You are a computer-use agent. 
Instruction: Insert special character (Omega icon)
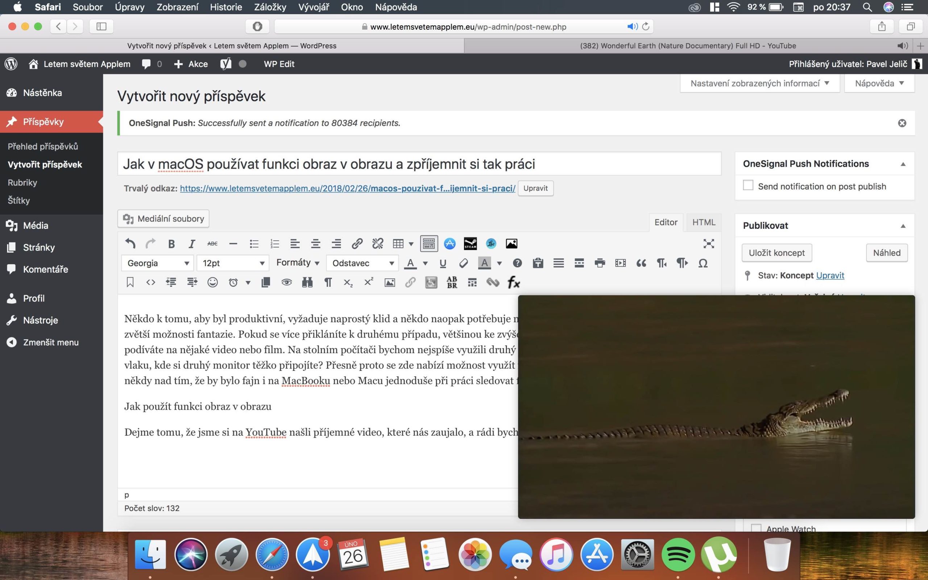coord(703,263)
